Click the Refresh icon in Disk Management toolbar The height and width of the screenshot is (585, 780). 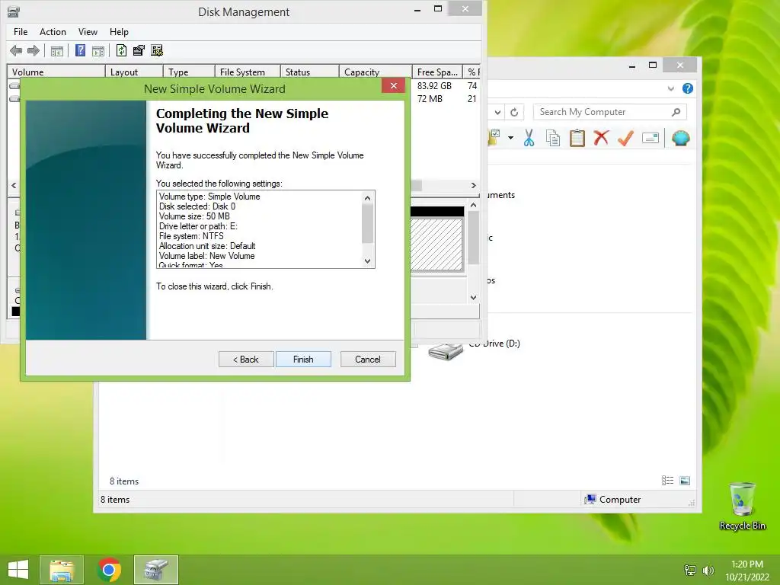121,50
